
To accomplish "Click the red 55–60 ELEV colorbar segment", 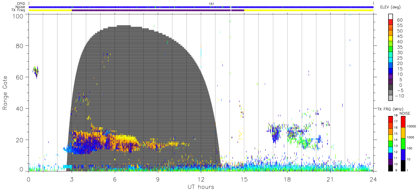I will pos(391,22).
